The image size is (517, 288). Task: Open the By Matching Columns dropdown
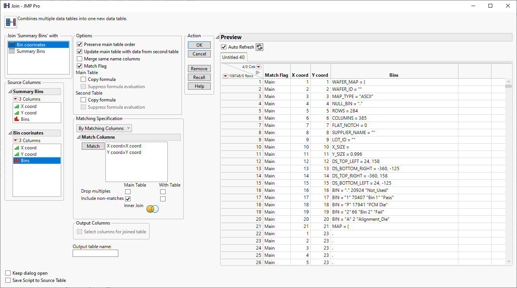coord(104,128)
